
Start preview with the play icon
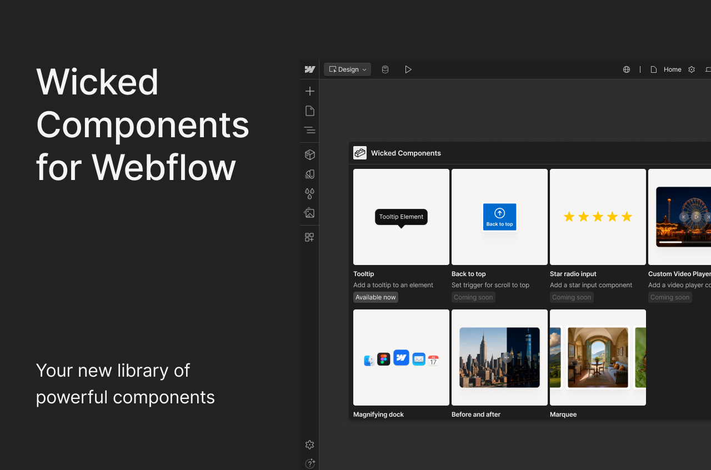tap(409, 69)
